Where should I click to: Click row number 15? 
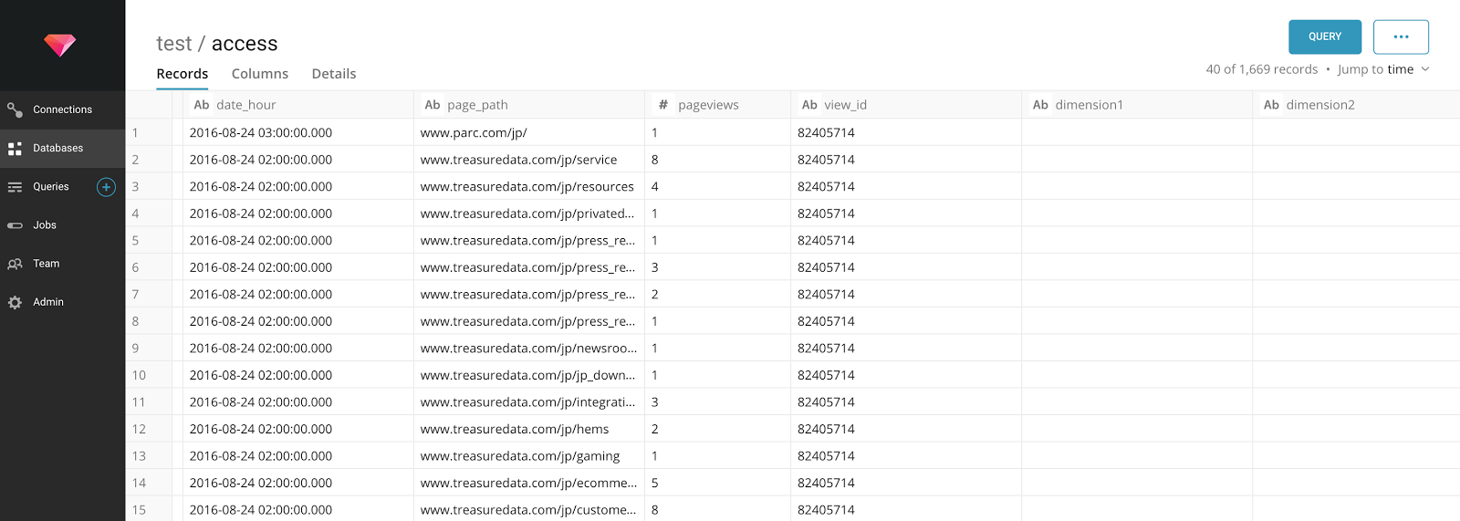(139, 509)
